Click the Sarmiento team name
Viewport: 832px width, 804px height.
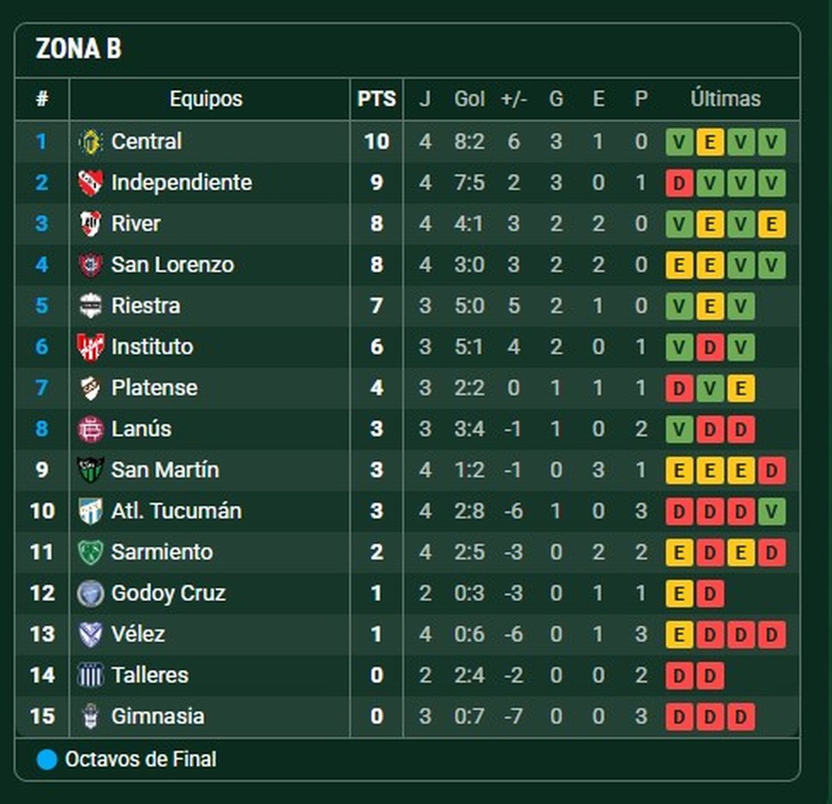[x=162, y=552]
